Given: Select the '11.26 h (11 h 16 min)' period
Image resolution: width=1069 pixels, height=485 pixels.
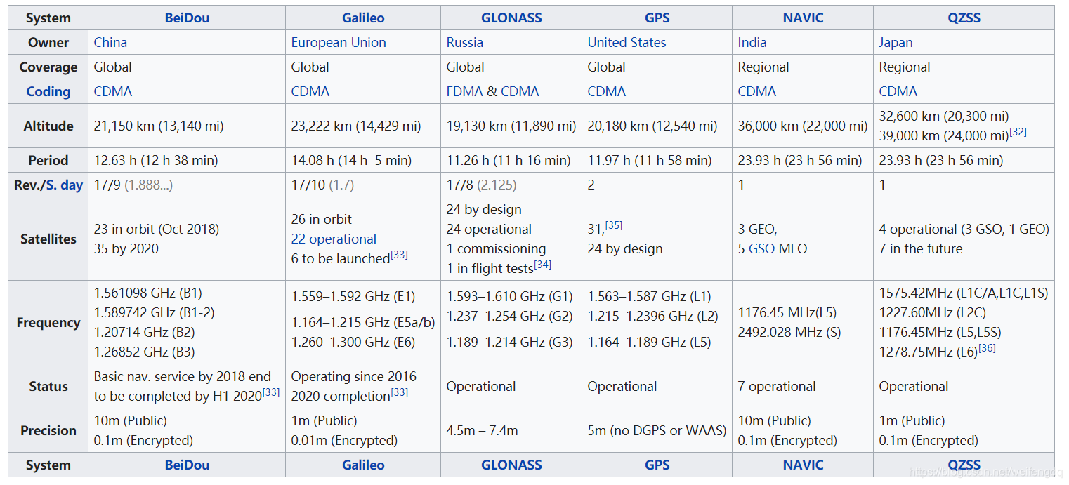Looking at the screenshot, I should coord(509,160).
